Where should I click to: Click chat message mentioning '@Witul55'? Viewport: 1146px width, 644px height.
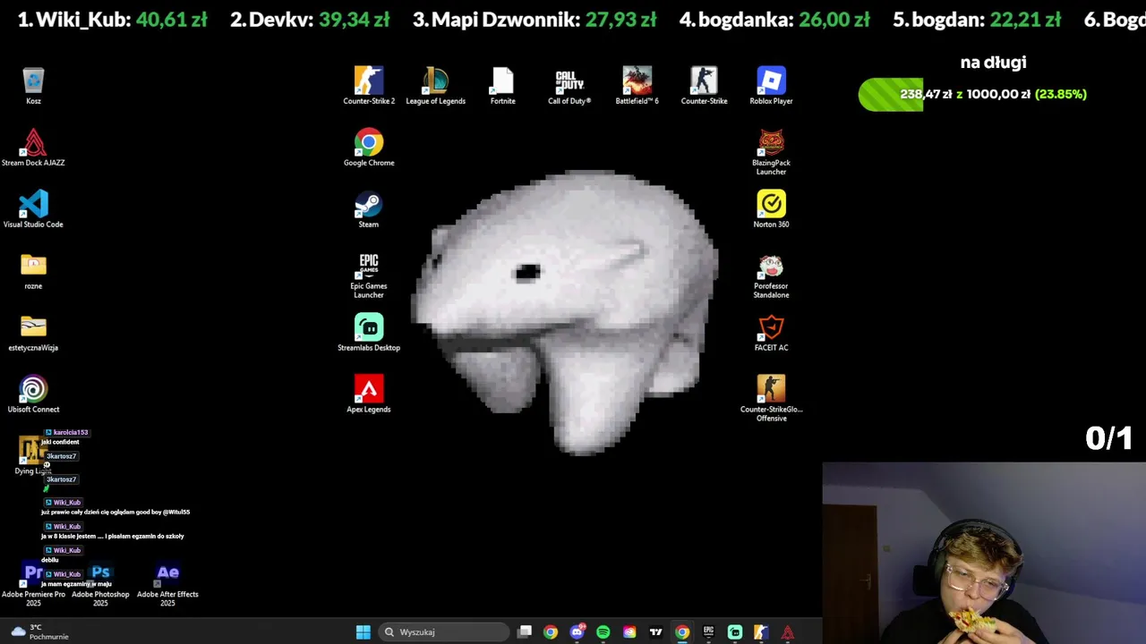[x=115, y=513]
